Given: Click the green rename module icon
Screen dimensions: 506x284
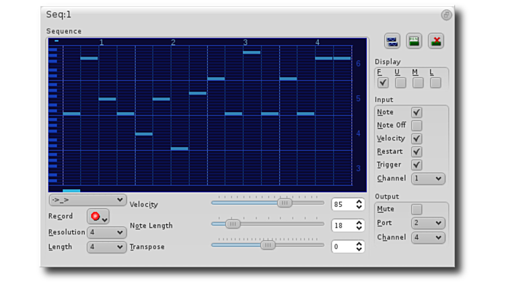Looking at the screenshot, I should click(x=414, y=41).
